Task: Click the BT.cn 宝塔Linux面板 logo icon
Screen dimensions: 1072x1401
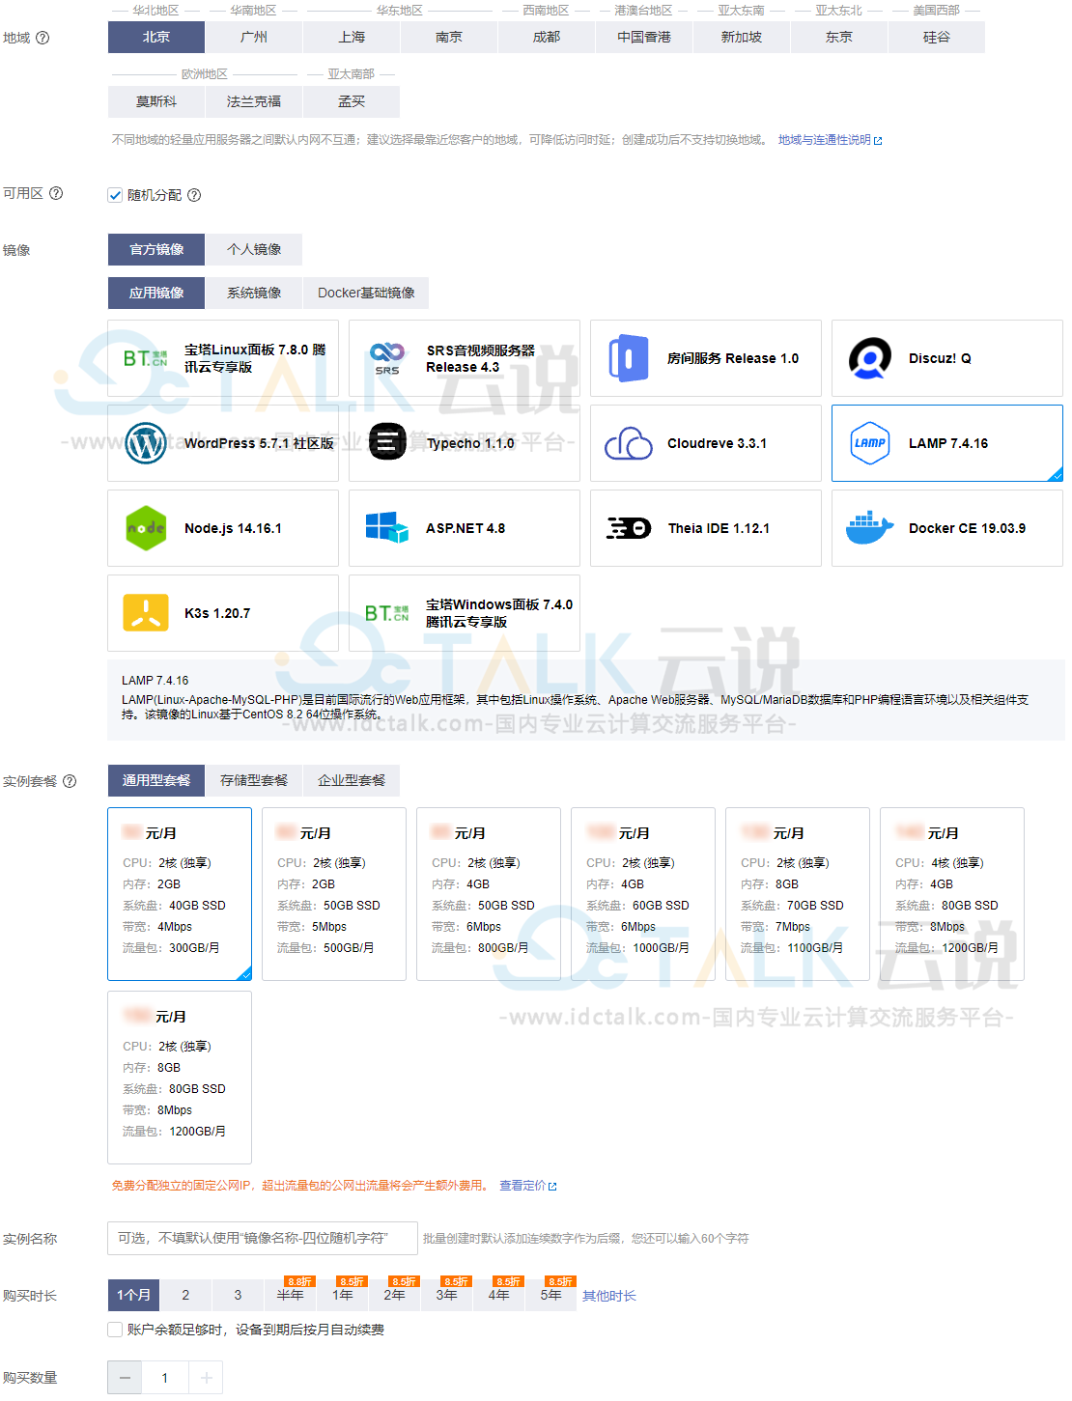Action: (146, 358)
